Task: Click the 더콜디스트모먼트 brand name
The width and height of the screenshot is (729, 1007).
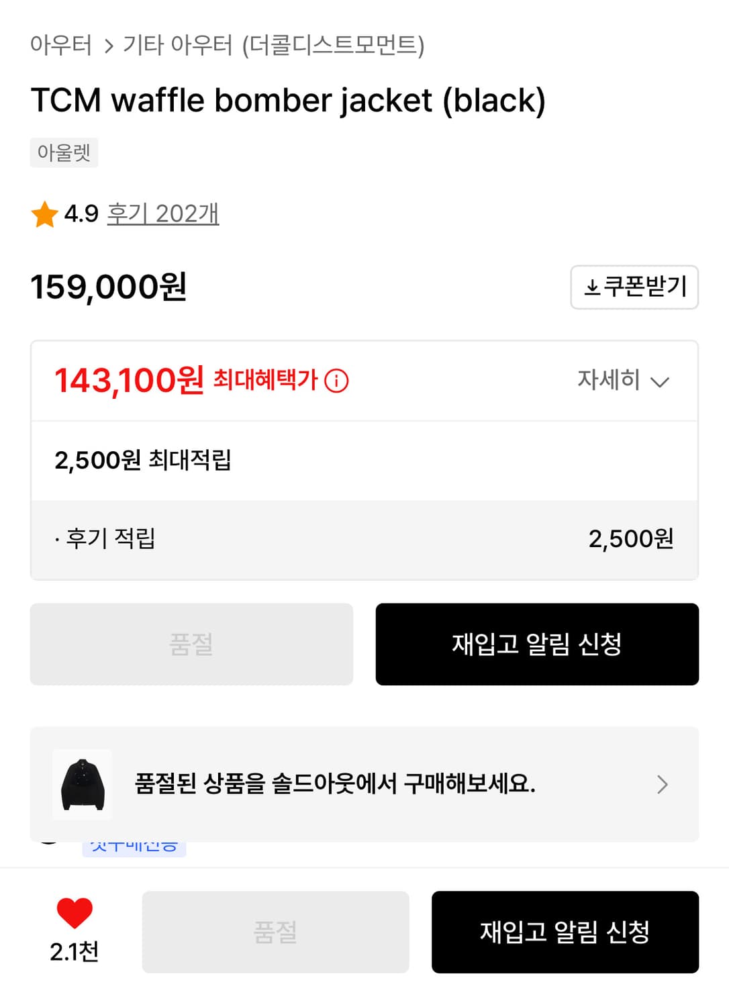Action: point(333,45)
